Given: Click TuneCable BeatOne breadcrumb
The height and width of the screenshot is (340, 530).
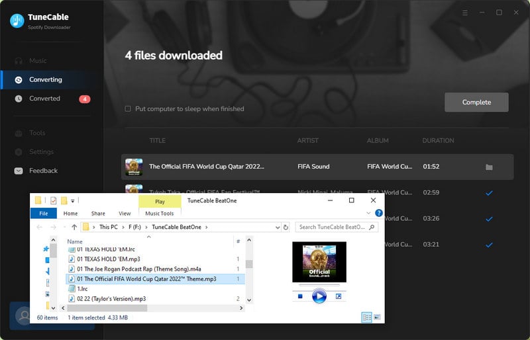Looking at the screenshot, I should pyautogui.click(x=176, y=228).
